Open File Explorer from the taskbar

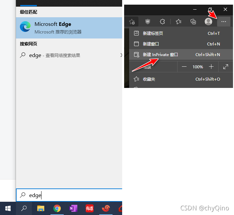click(41, 208)
